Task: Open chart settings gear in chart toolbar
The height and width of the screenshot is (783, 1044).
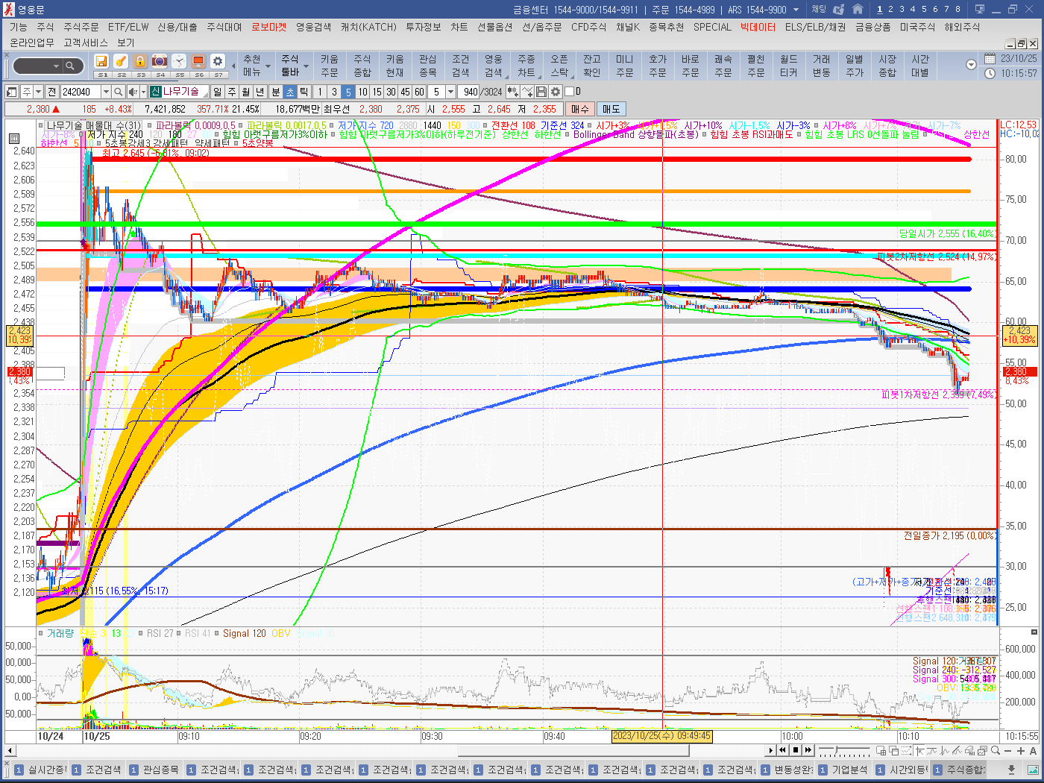Action: point(556,92)
